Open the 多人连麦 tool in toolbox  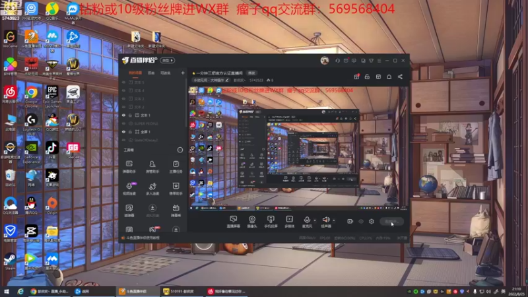pos(152,189)
